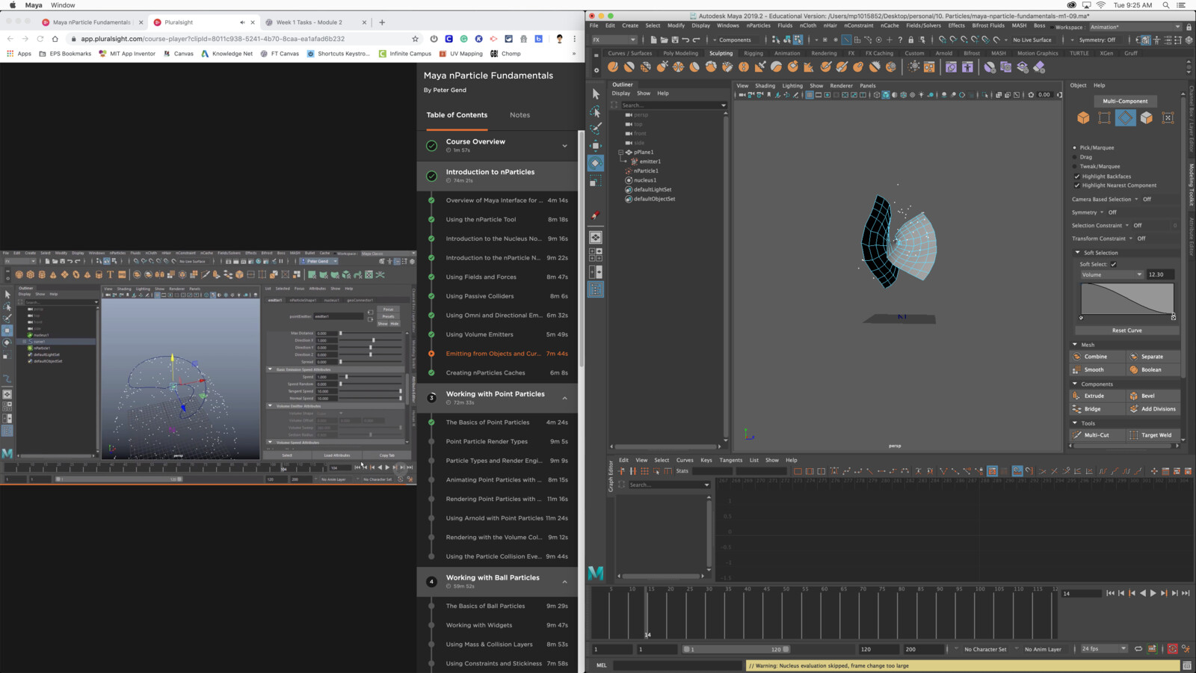Image resolution: width=1196 pixels, height=673 pixels.
Task: Click the nParticle1 node in Outliner
Action: [646, 170]
